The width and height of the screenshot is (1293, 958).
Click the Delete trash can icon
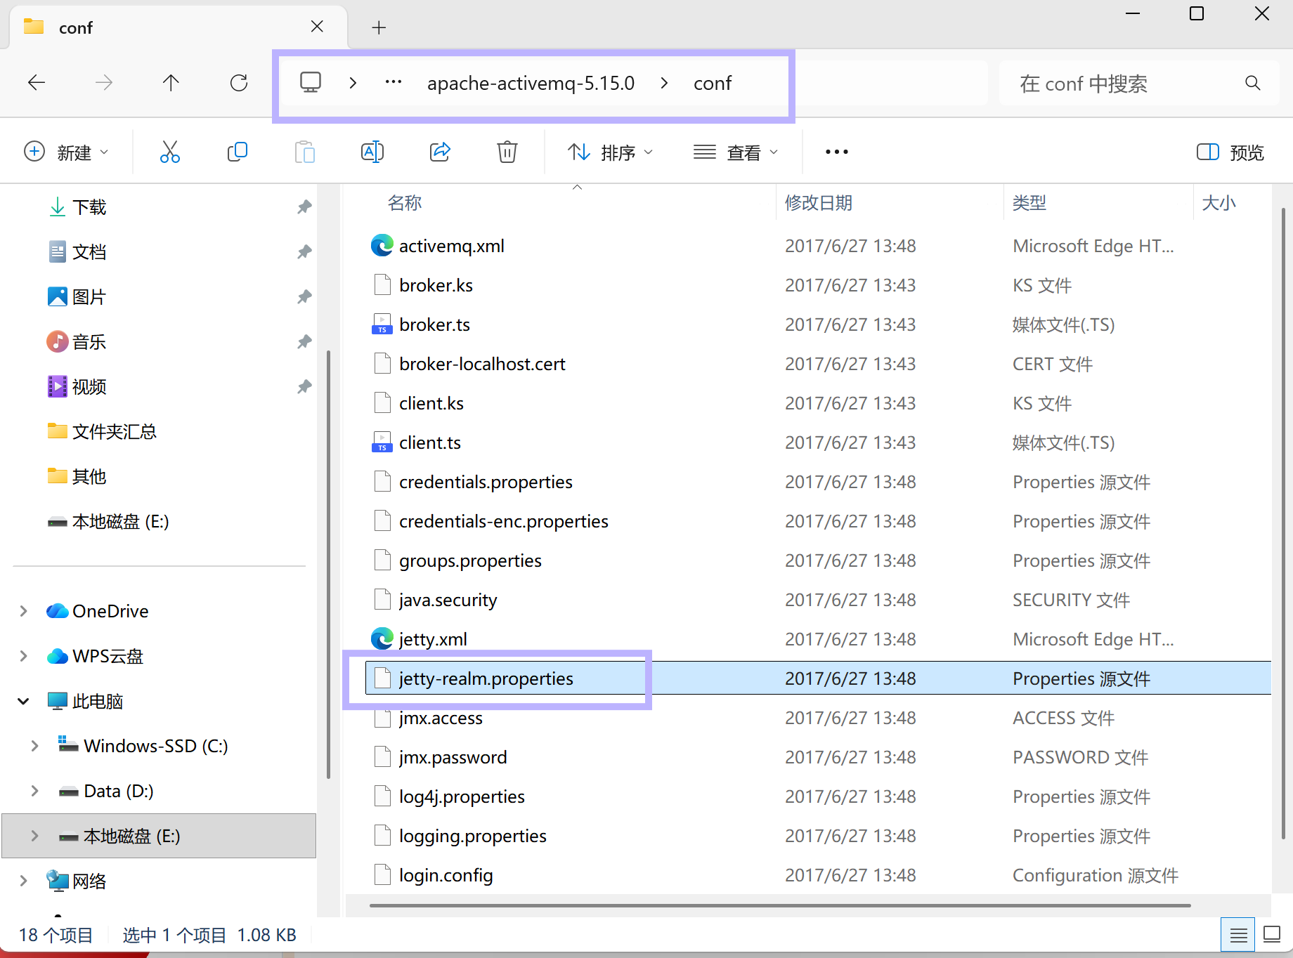pyautogui.click(x=507, y=152)
